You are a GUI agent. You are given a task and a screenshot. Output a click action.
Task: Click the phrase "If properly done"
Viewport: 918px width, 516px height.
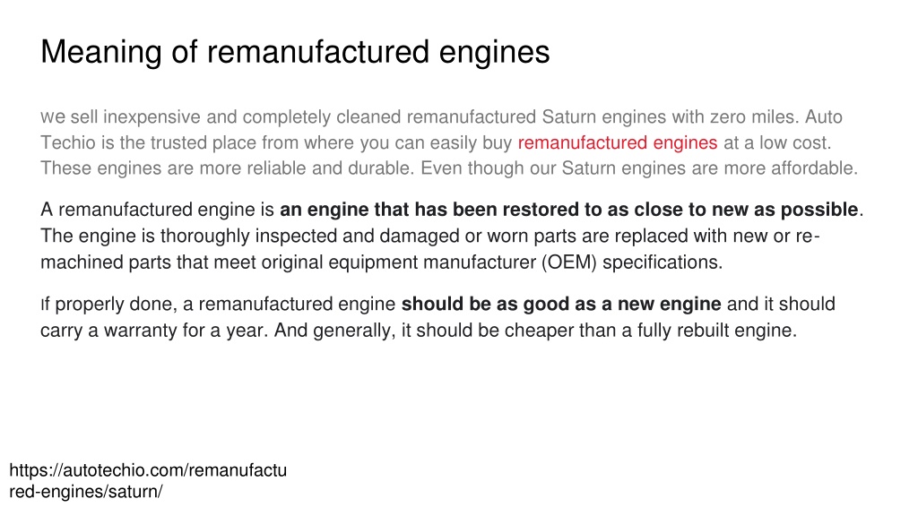click(x=108, y=305)
